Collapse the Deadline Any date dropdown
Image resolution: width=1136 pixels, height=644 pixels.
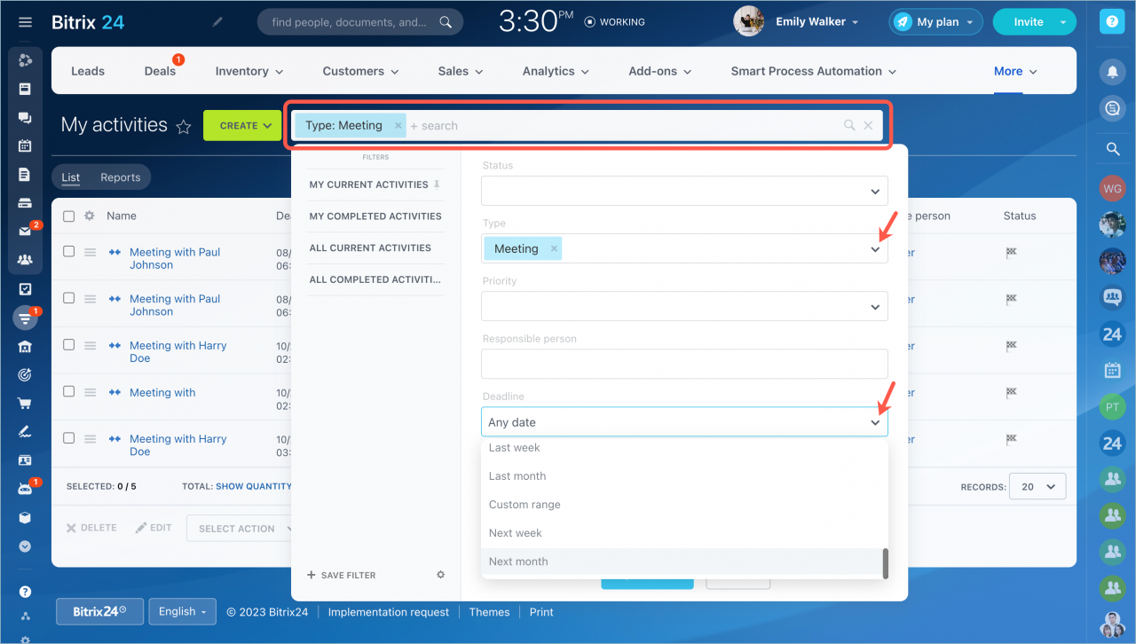coord(875,422)
